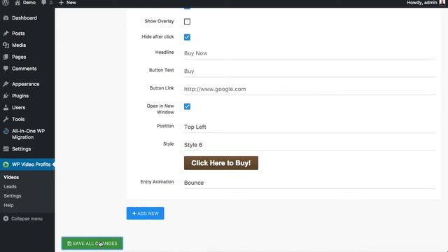Click the Dashboard gauge icon
448x252 pixels.
[6, 17]
